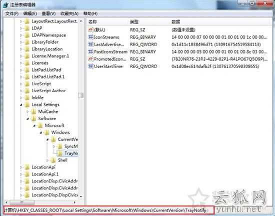Click the LibraryFolder folder icon
Image resolution: width=275 pixels, height=216 pixels.
[x=27, y=42]
